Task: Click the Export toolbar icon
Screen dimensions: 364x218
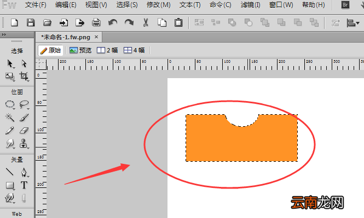Action: 80,22
